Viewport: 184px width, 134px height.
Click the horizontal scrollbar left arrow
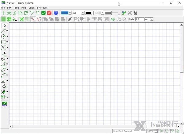(11, 126)
